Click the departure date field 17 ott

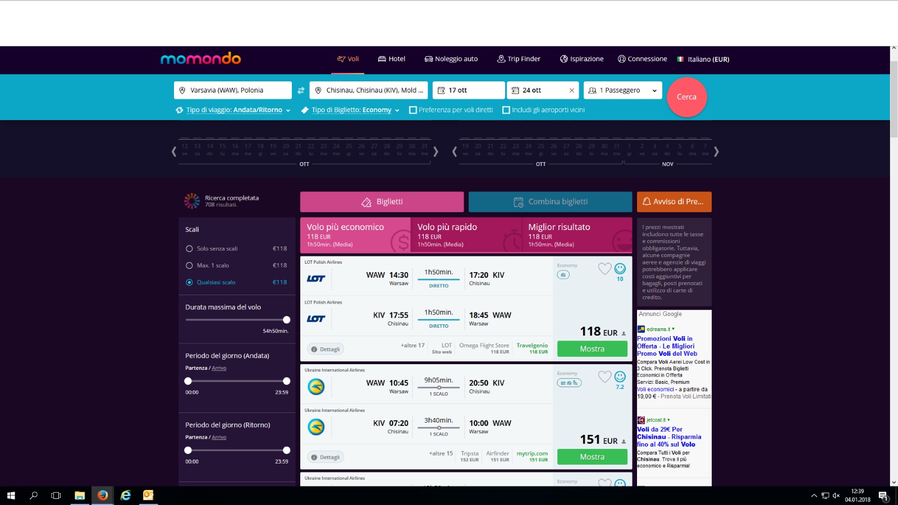[469, 90]
